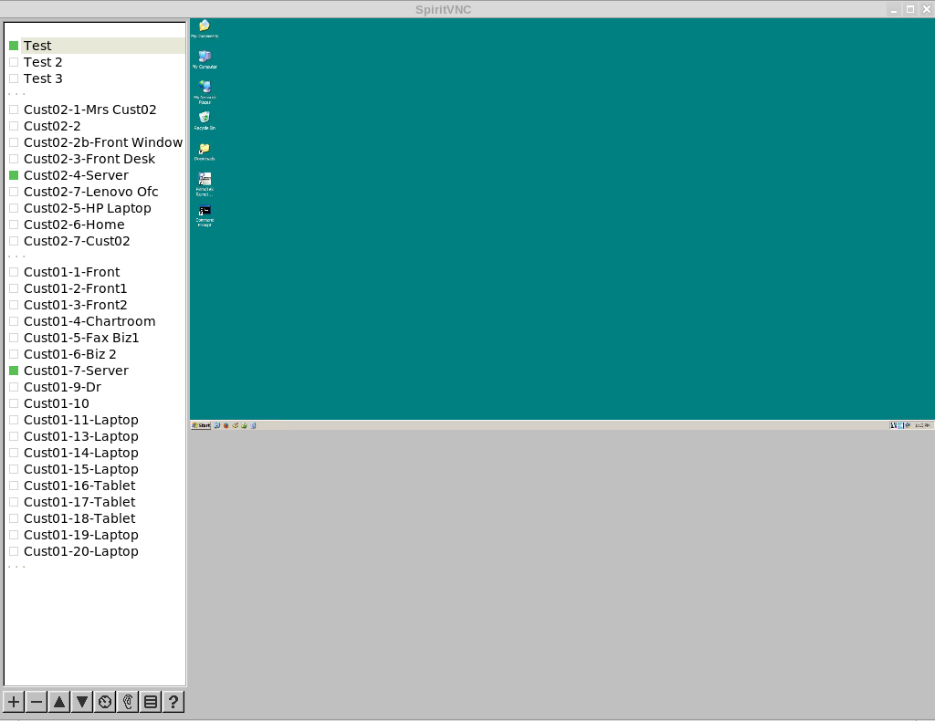Select Recycle Bin on remote desktop
The width and height of the screenshot is (935, 721).
205,120
